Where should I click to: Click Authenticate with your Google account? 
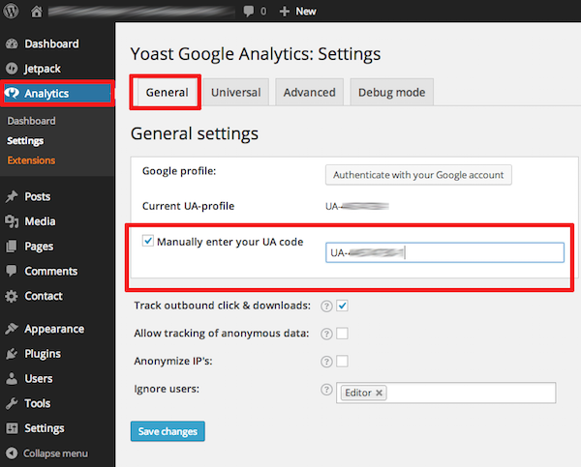[418, 175]
